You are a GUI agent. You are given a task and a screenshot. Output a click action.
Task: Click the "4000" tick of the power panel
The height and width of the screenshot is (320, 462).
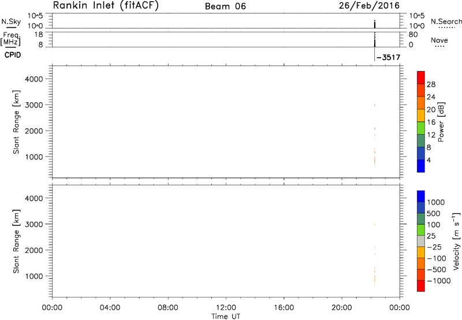34,79
